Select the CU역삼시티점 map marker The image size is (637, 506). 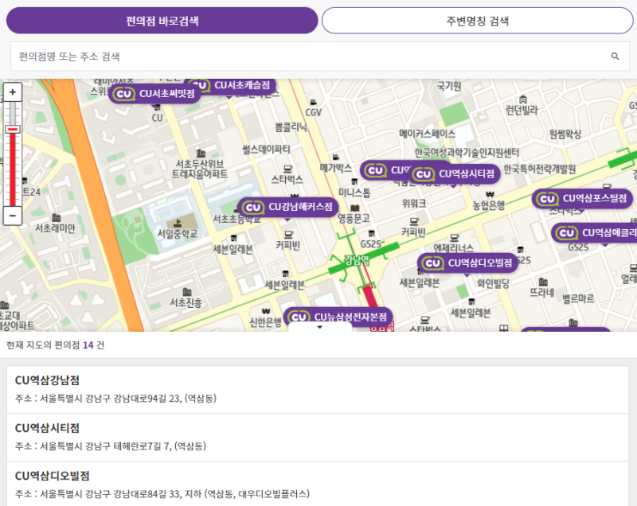click(454, 174)
